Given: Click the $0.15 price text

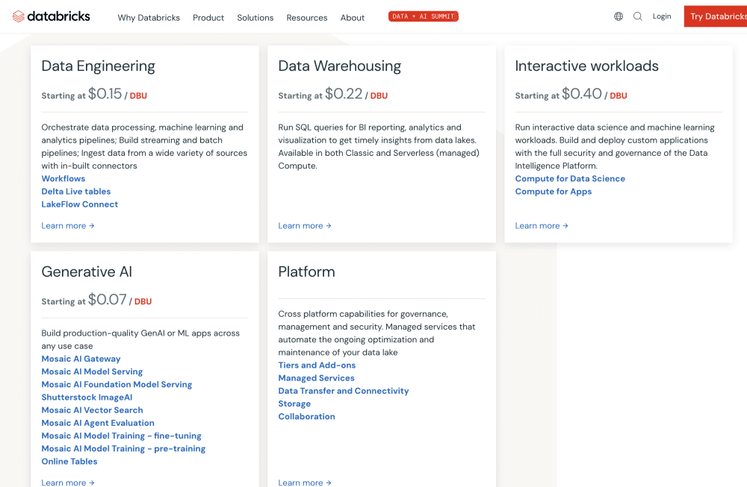Looking at the screenshot, I should (x=105, y=94).
